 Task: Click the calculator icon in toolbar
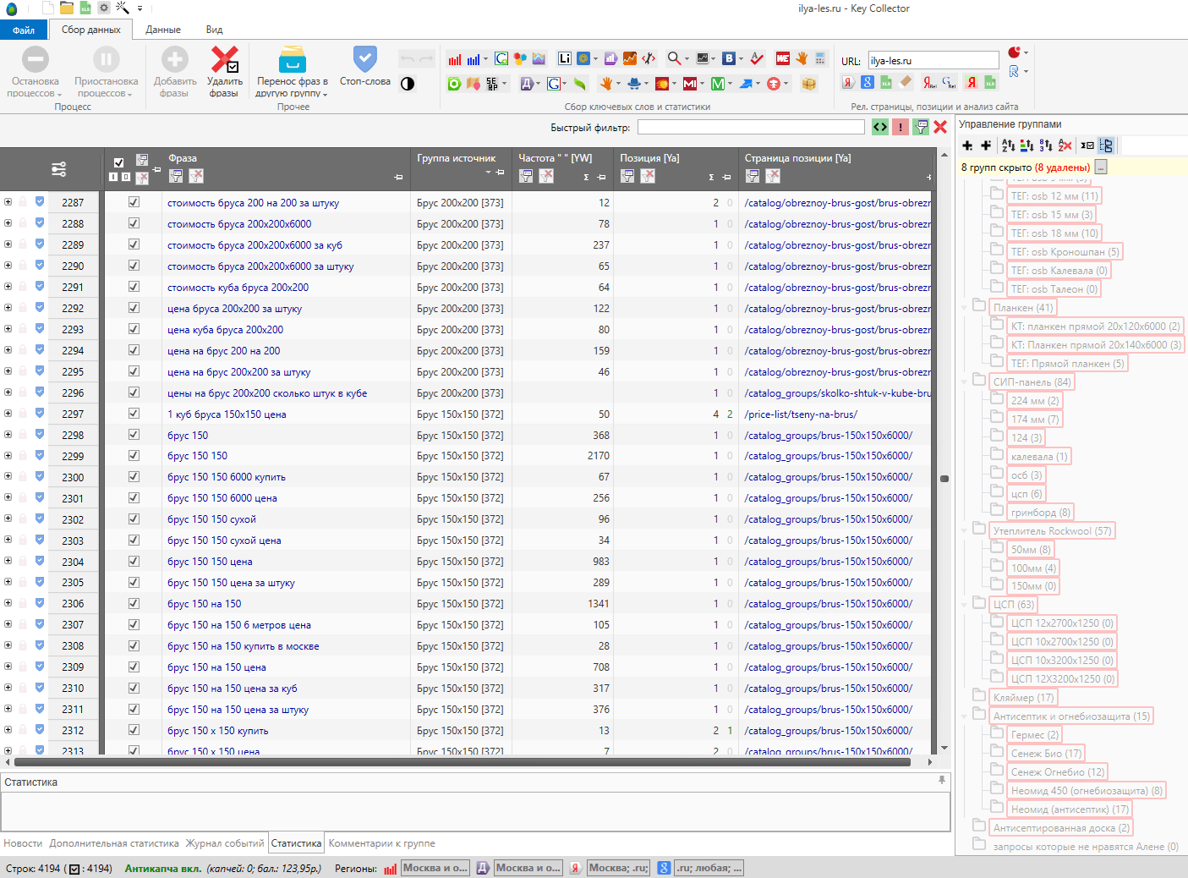point(820,58)
